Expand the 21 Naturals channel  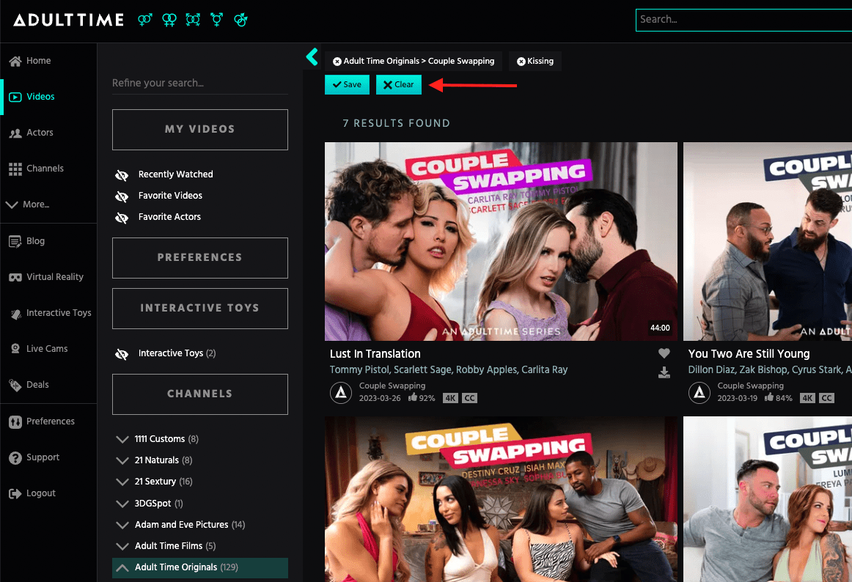[122, 460]
